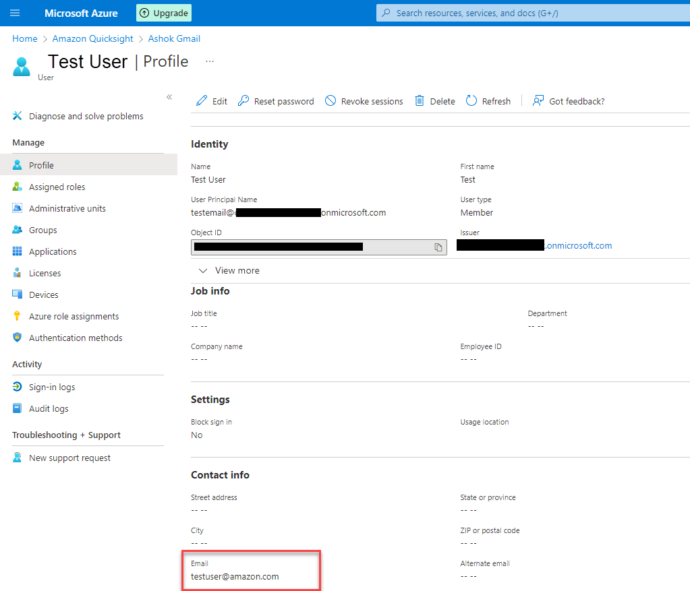
Task: Open Licenses in sidebar
Action: point(45,273)
